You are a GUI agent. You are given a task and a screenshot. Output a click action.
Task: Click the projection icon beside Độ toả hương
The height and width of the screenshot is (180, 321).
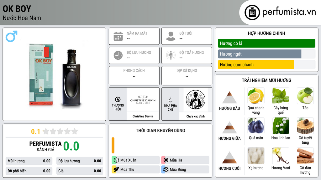click(x=171, y=55)
